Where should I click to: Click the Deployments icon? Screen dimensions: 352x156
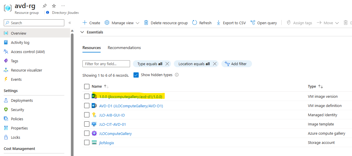point(6,100)
